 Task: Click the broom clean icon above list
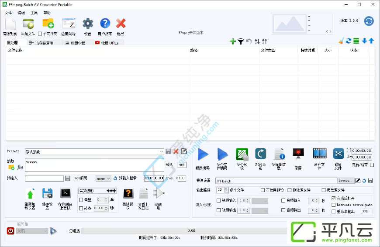click(x=341, y=41)
